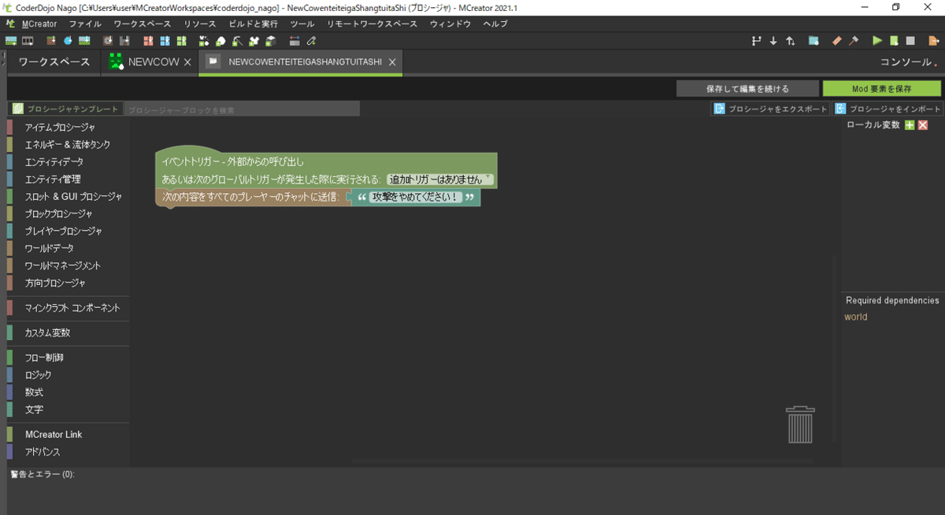This screenshot has height=515, width=945.
Task: Click the world dependency link
Action: click(855, 317)
